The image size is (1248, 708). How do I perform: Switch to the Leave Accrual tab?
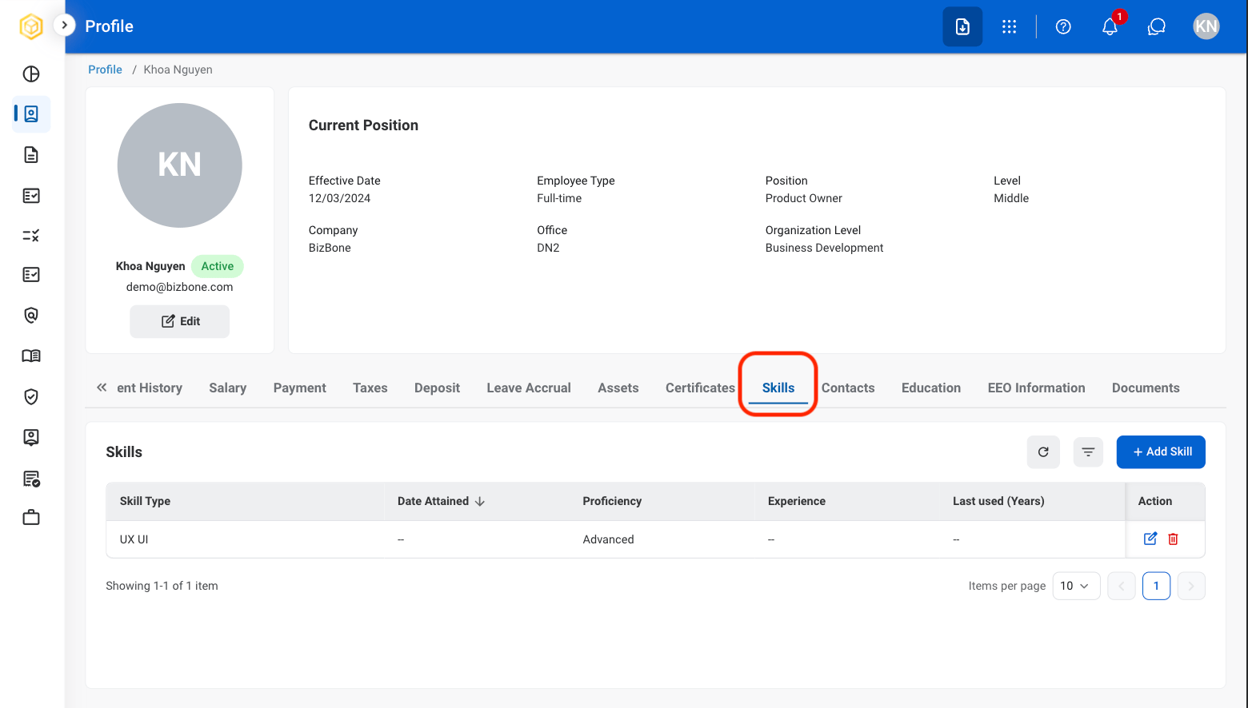coord(529,388)
